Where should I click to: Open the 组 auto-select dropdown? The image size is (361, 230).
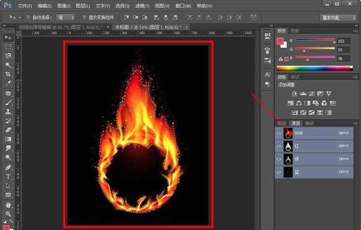point(66,17)
